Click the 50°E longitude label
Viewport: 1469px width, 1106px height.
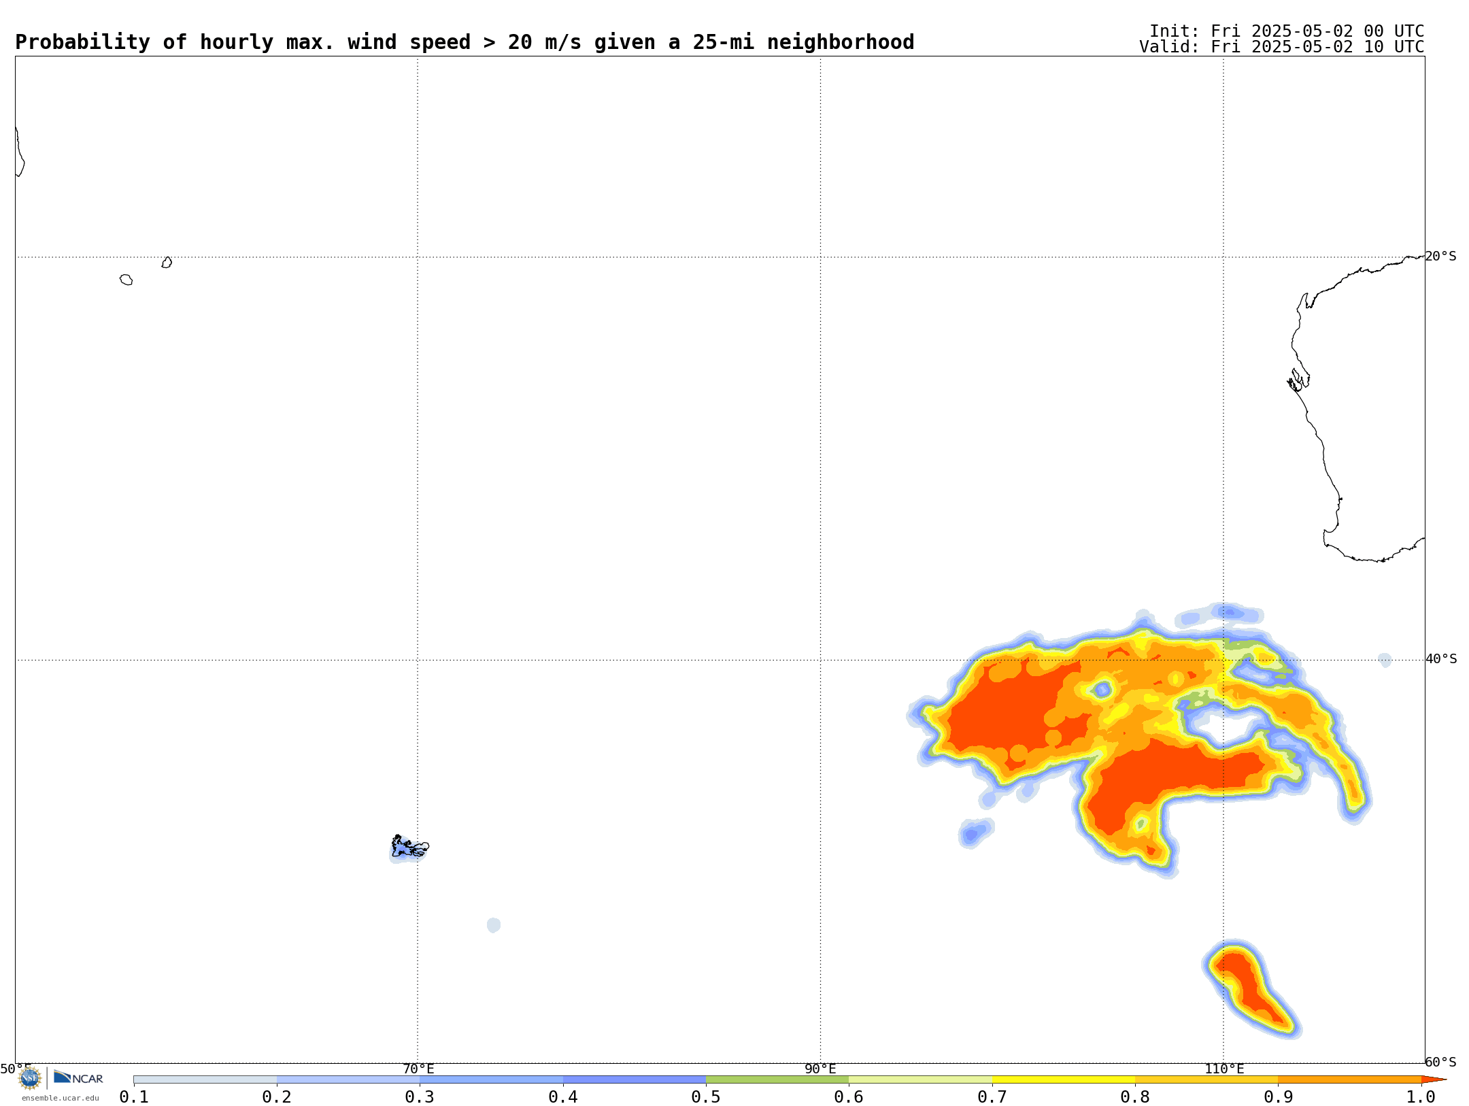[x=16, y=1069]
